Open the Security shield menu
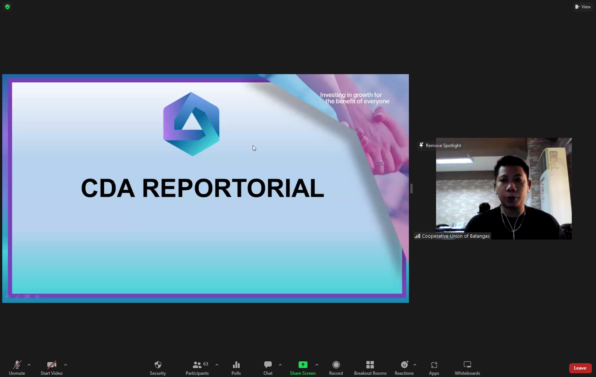The height and width of the screenshot is (377, 596). click(x=158, y=368)
